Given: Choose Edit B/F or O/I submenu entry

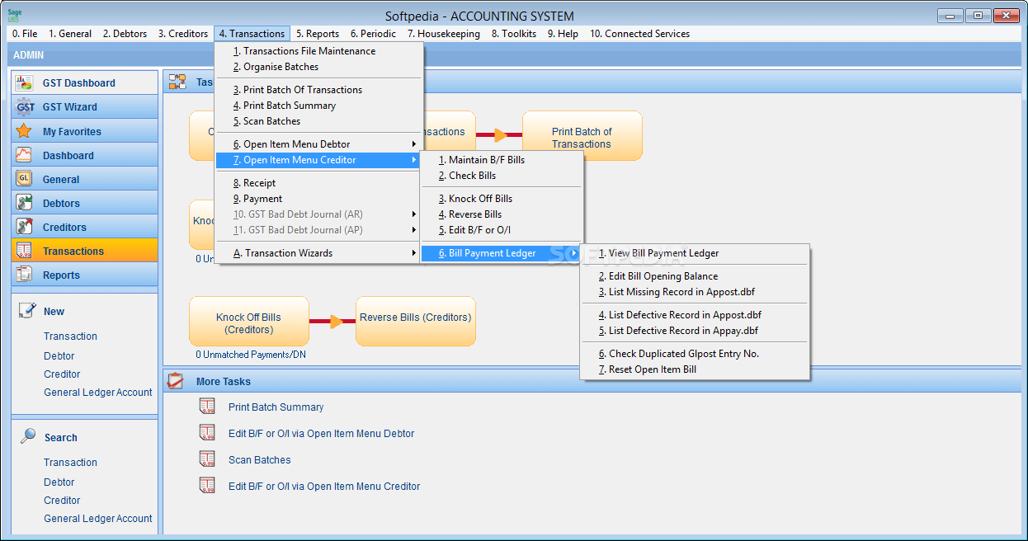Looking at the screenshot, I should [502, 230].
